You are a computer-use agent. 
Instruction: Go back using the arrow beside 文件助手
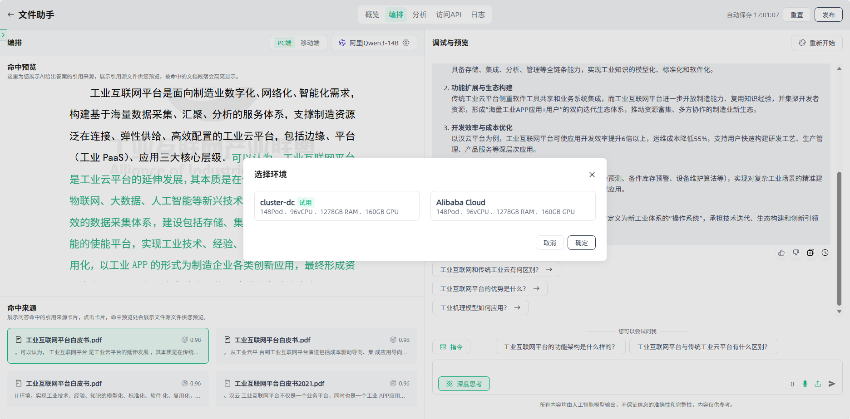pyautogui.click(x=10, y=15)
